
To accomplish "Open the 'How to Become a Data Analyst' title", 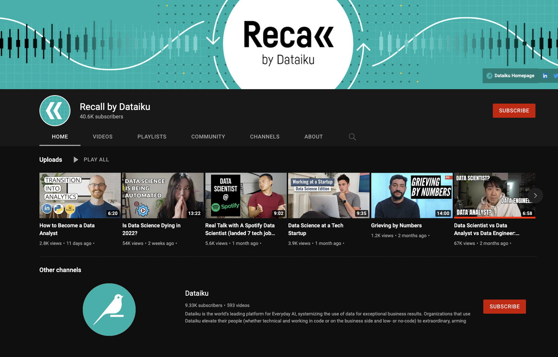I will (67, 229).
